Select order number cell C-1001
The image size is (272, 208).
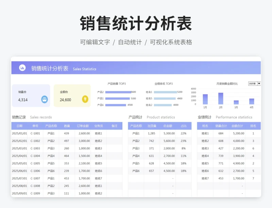tap(35, 133)
